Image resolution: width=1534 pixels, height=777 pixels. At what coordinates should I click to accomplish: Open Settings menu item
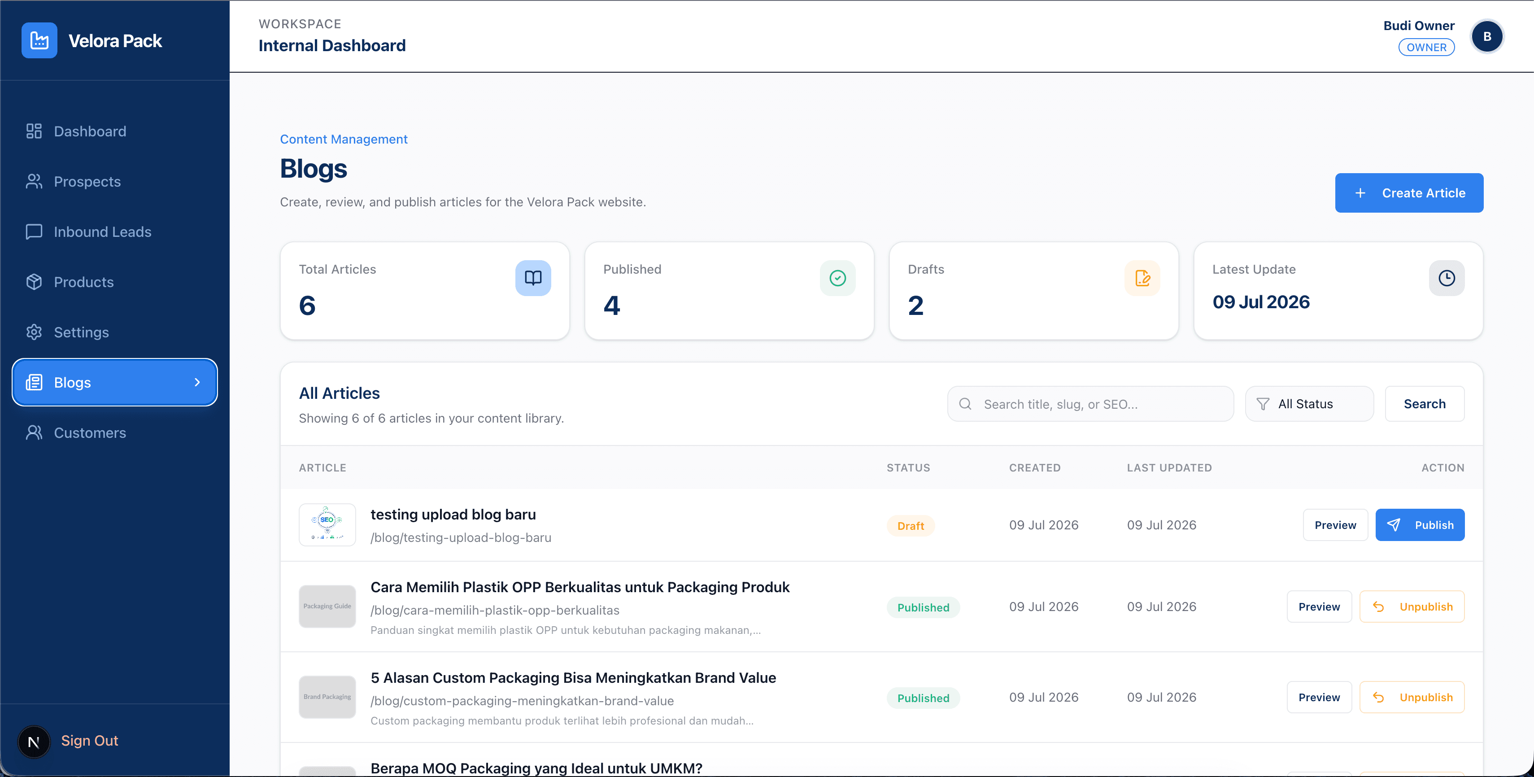pos(115,332)
